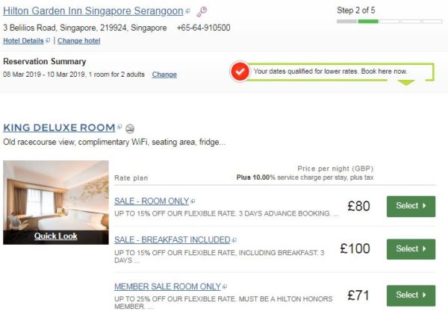This screenshot has width=448, height=317.
Task: Select the £80 room only rate
Action: click(411, 207)
